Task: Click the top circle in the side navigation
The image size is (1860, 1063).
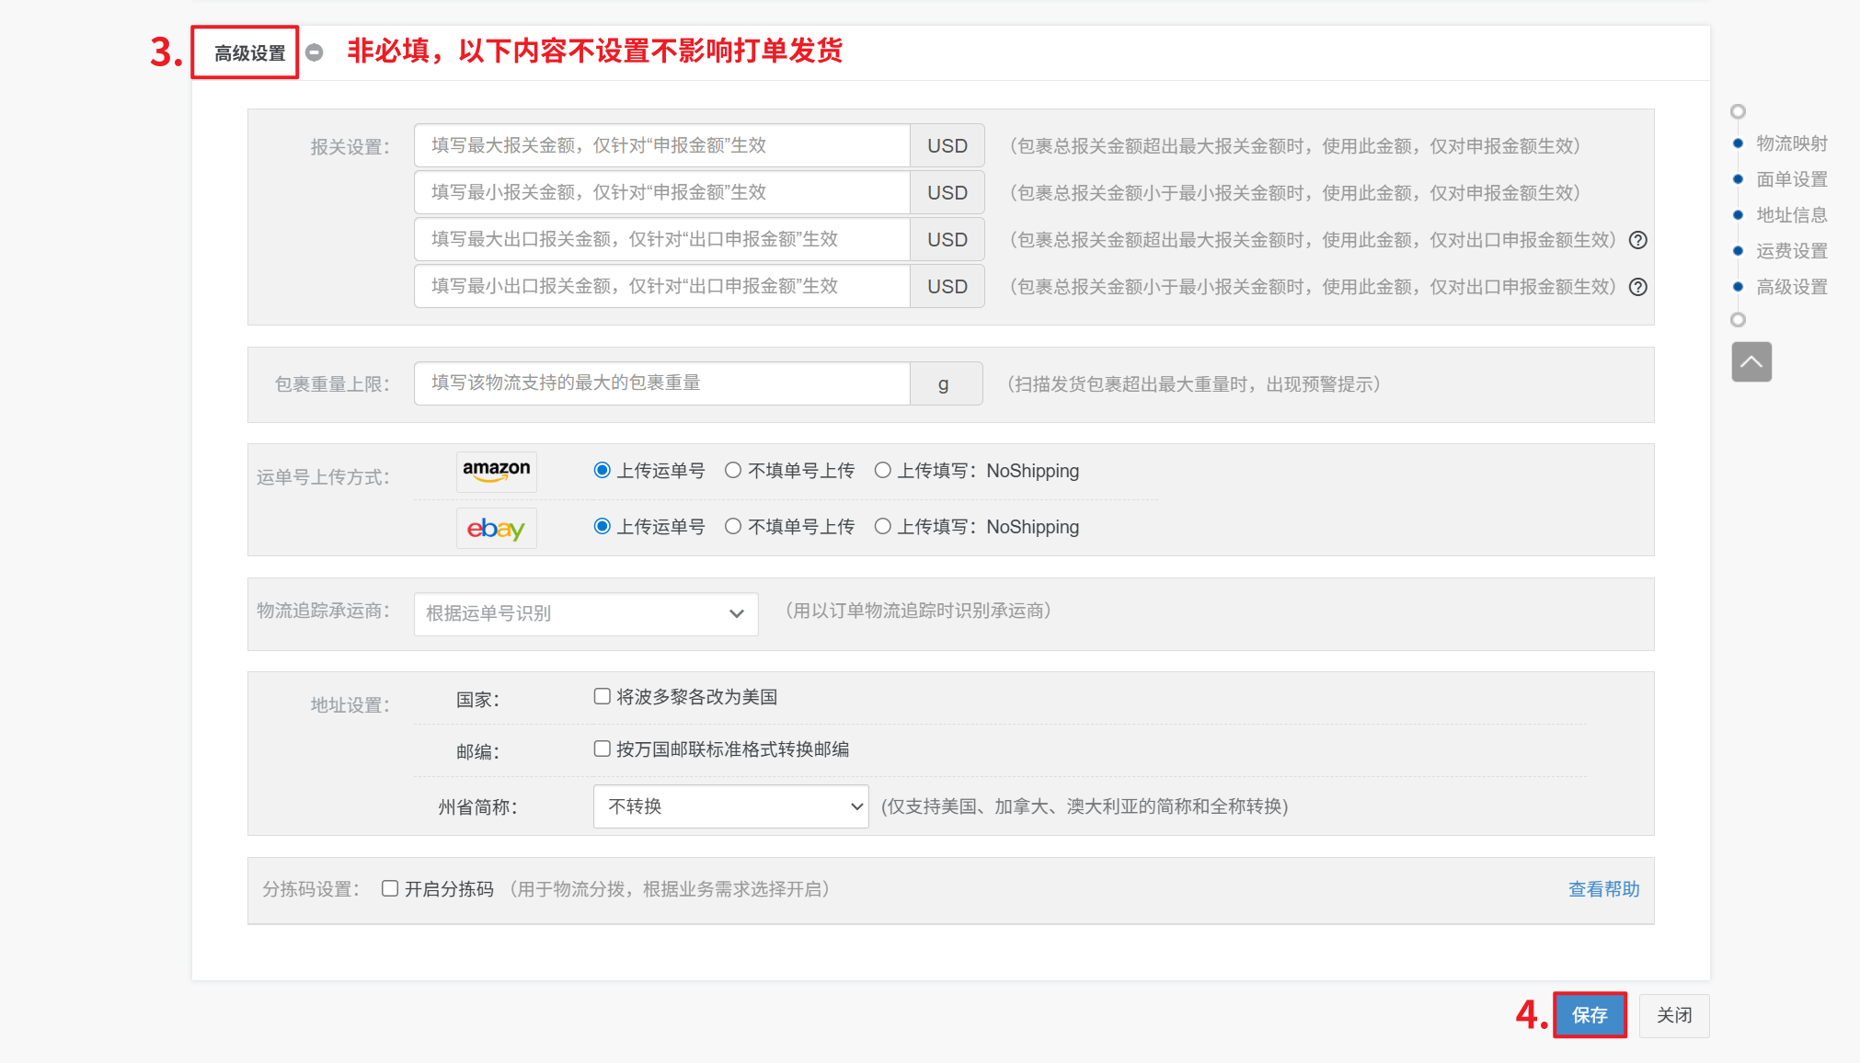Action: (1738, 111)
